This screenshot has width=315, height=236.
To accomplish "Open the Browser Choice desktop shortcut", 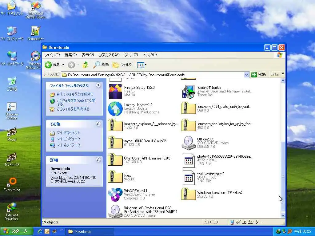I will 12,111.
